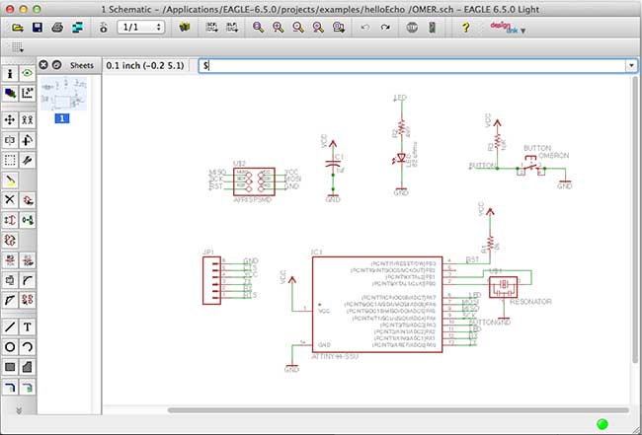
Task: Select the Wire line tool
Action: (10, 327)
